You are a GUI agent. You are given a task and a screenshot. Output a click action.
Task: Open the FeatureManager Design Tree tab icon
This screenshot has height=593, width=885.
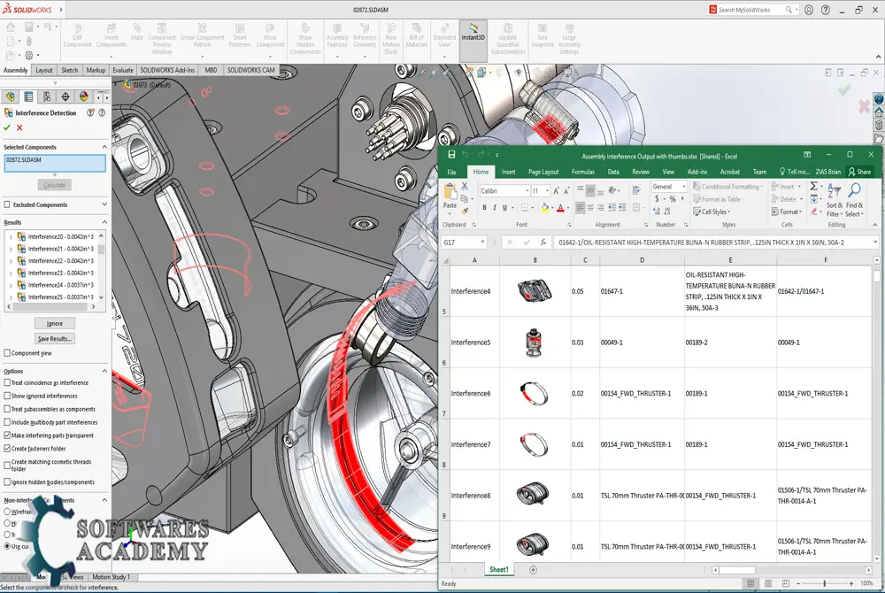pos(10,96)
